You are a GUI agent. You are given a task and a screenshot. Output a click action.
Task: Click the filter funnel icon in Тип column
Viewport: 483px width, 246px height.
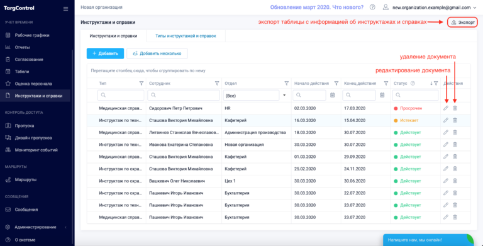click(142, 83)
